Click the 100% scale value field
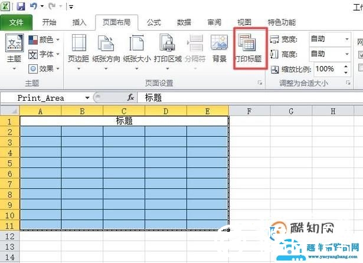363x263 pixels. pos(328,69)
